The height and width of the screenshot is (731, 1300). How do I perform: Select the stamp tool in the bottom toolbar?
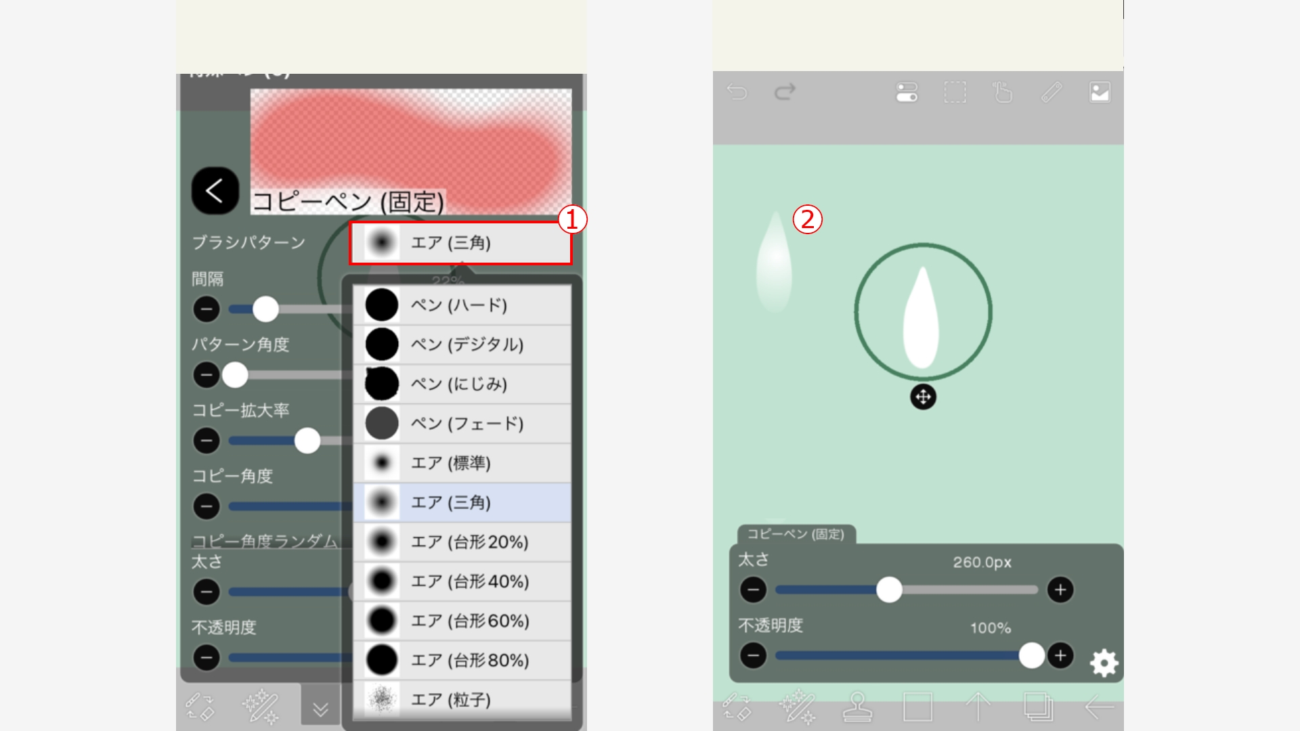click(857, 708)
